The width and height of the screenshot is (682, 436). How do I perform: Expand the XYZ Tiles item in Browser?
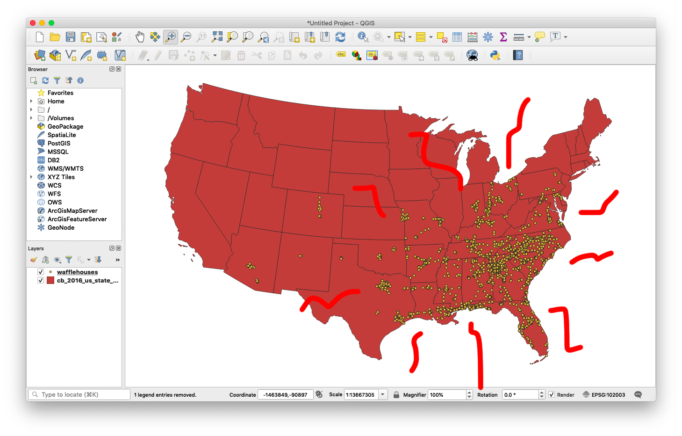pos(31,177)
